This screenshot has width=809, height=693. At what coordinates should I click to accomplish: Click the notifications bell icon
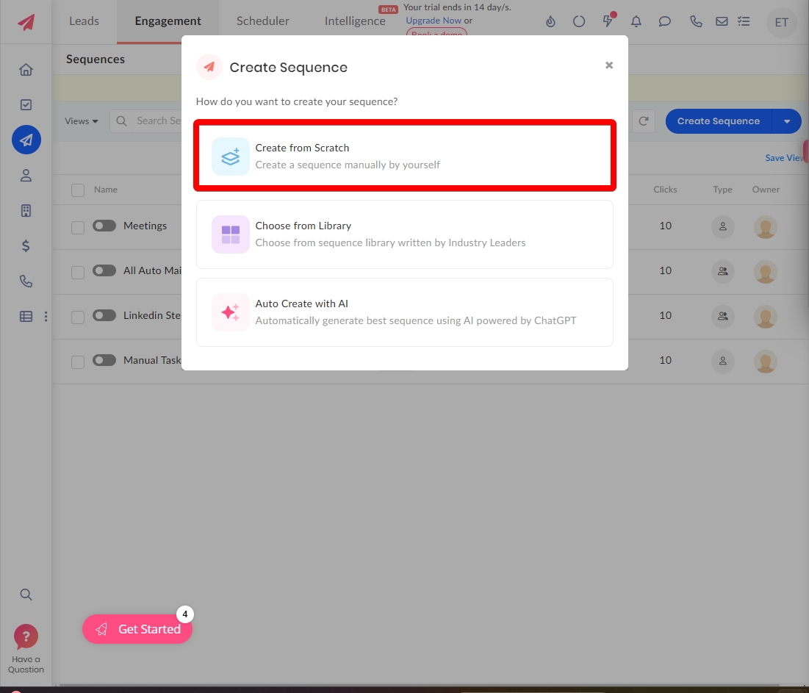(x=636, y=21)
